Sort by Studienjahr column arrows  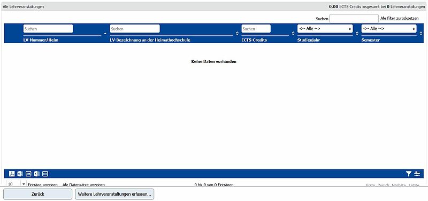click(x=357, y=34)
